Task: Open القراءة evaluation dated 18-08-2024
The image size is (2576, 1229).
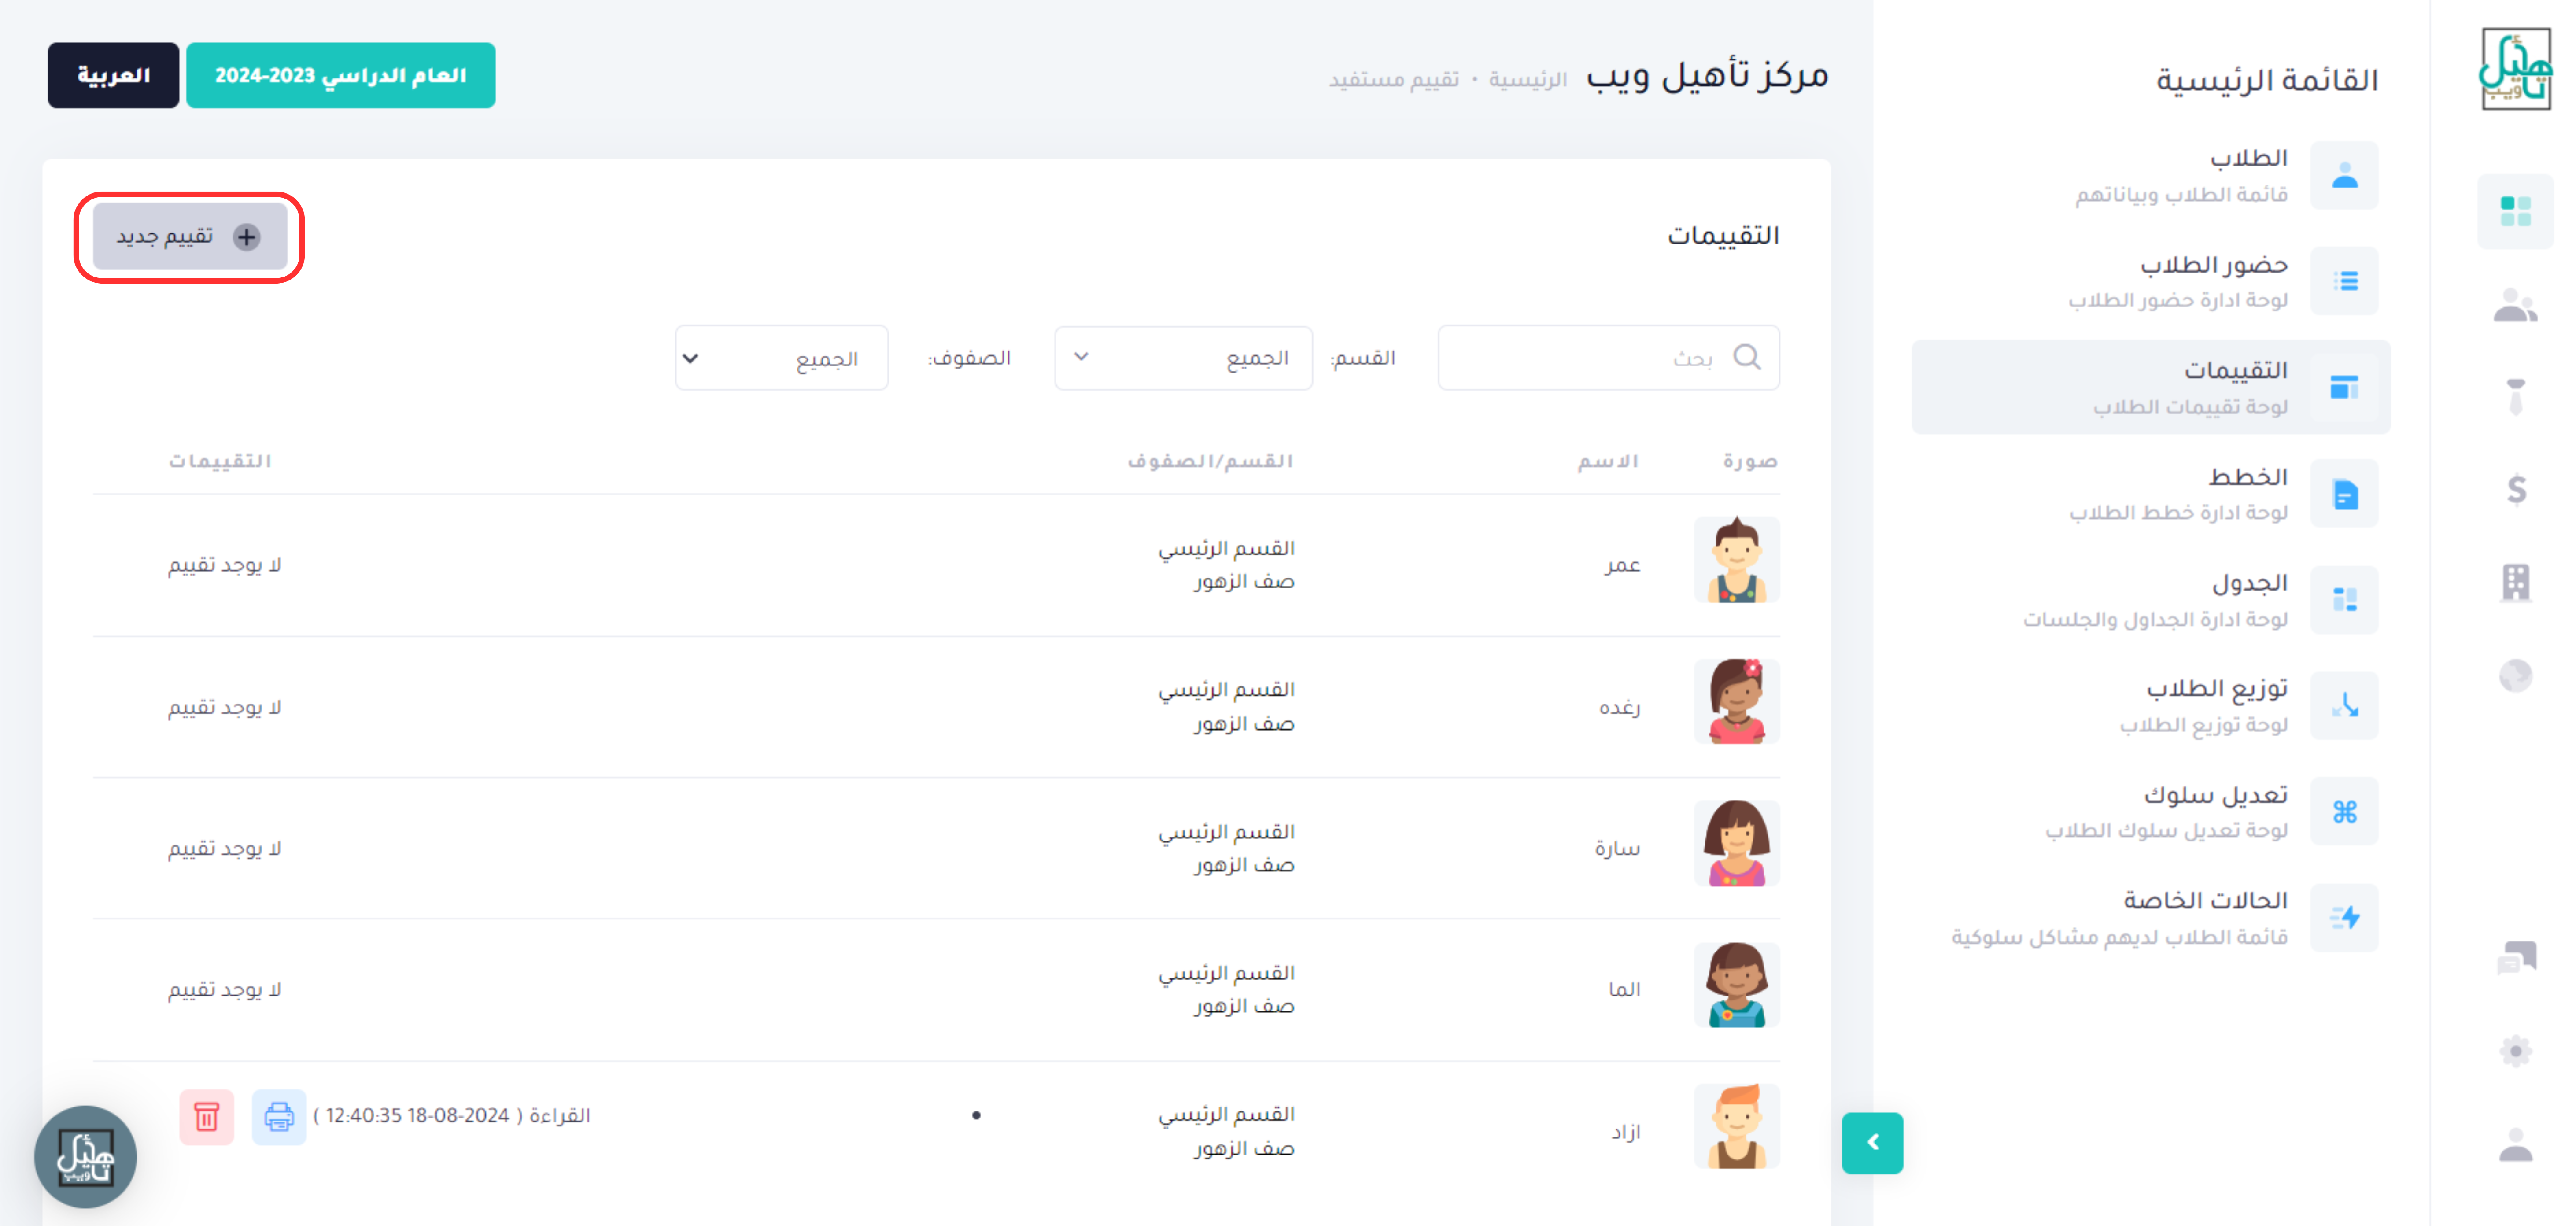Action: coord(452,1116)
